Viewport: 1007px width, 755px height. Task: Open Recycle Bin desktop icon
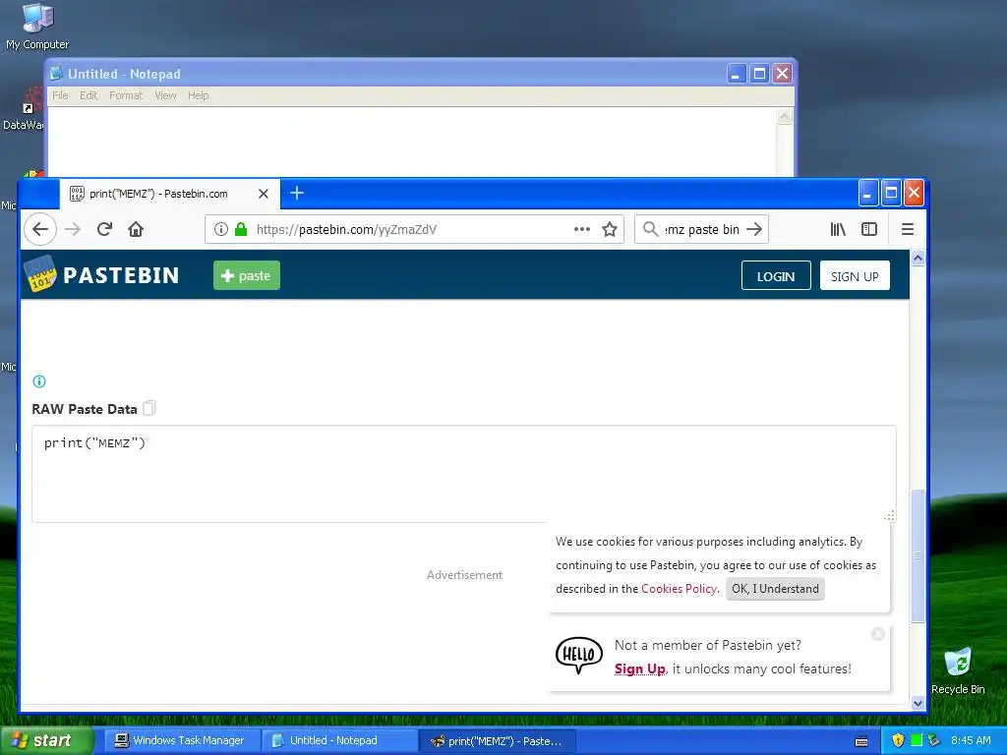coord(958,671)
